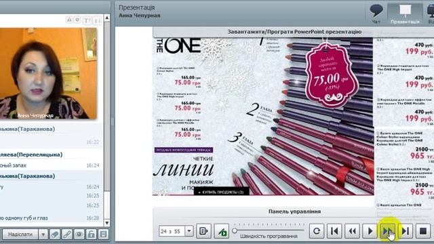434x244 pixels.
Task: Jump to the first slide
Action: 334,230
